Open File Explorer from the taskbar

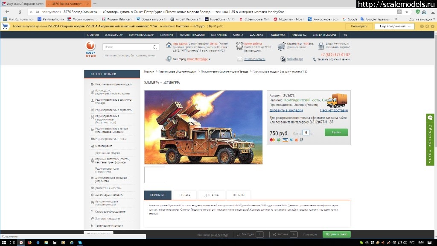pos(46,243)
